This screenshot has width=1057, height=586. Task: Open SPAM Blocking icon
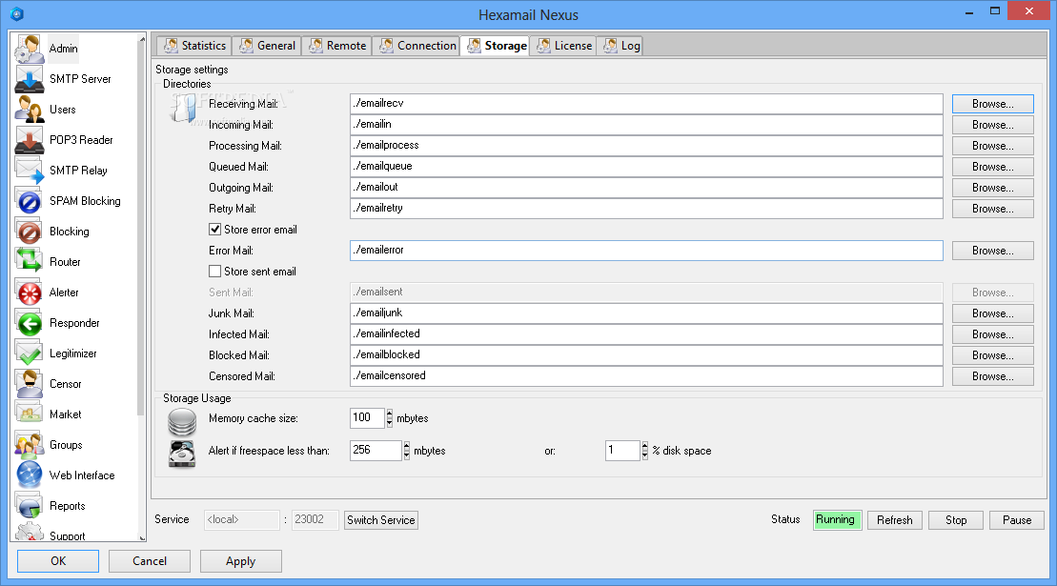29,201
